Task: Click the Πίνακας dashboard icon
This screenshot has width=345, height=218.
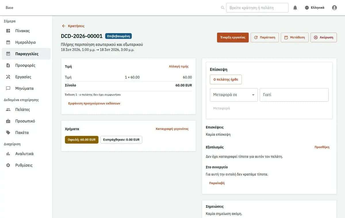Action: point(8,31)
